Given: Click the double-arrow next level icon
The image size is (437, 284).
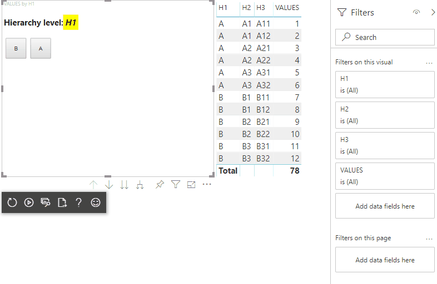Looking at the screenshot, I should click(x=125, y=185).
